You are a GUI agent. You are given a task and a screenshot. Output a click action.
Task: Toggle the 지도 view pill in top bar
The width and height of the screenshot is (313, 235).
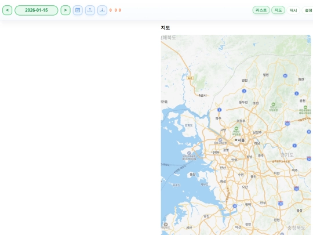pos(278,10)
